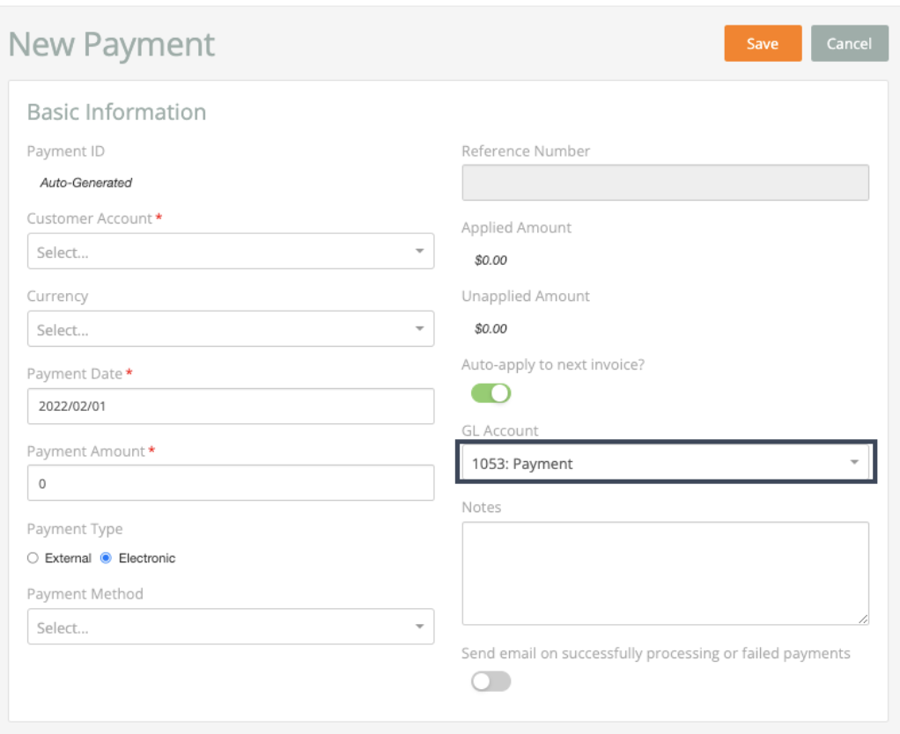This screenshot has width=900, height=734.
Task: Enable the send email on payments toggle
Action: coord(491,681)
